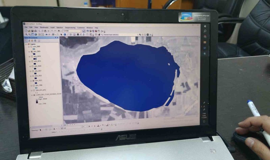Open the Bookmarks menu
The width and height of the screenshot is (270, 160).
[44, 27]
